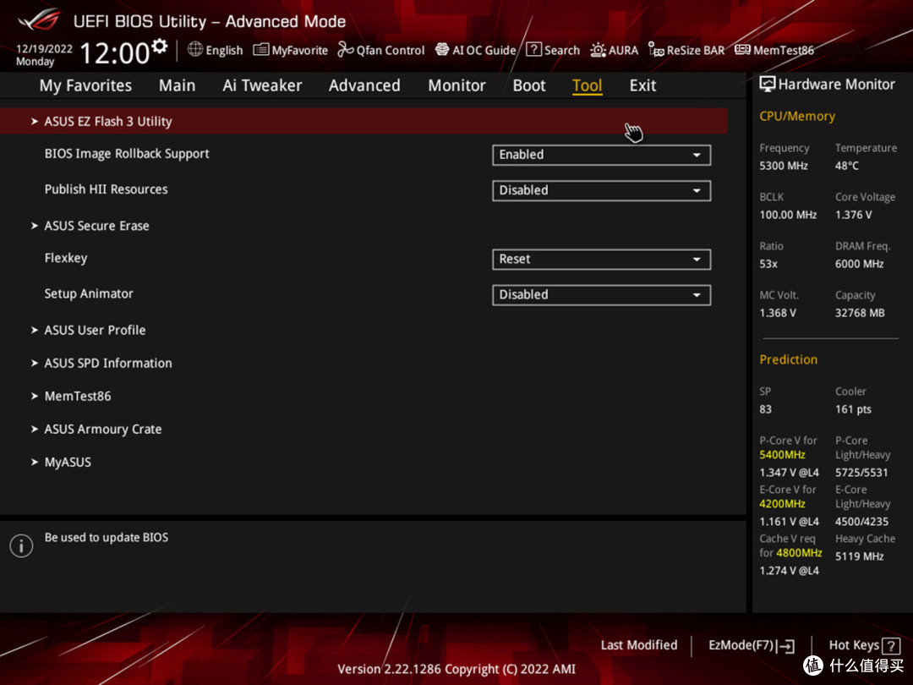Switch to Boot tab

pos(528,85)
